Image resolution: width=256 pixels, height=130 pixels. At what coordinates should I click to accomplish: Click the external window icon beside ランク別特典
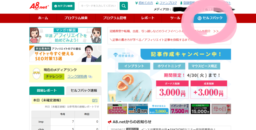pos(90,77)
